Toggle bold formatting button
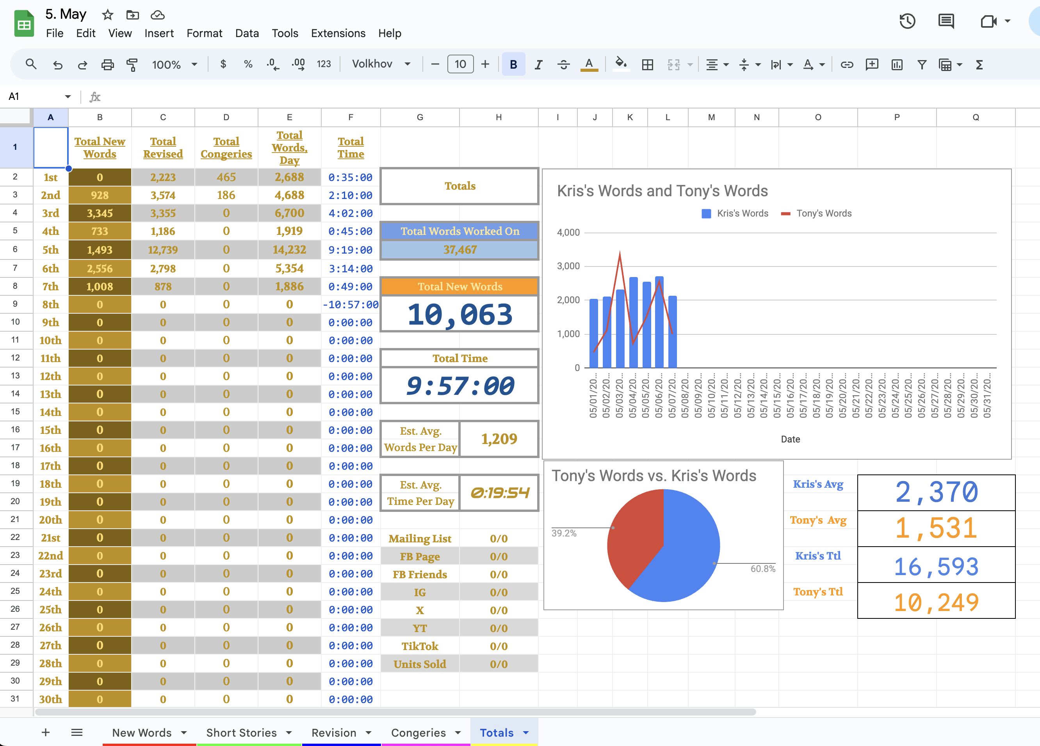The height and width of the screenshot is (746, 1040). pyautogui.click(x=513, y=65)
